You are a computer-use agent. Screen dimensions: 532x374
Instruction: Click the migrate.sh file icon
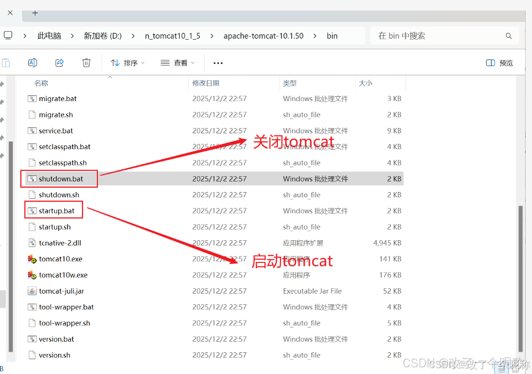(x=32, y=115)
